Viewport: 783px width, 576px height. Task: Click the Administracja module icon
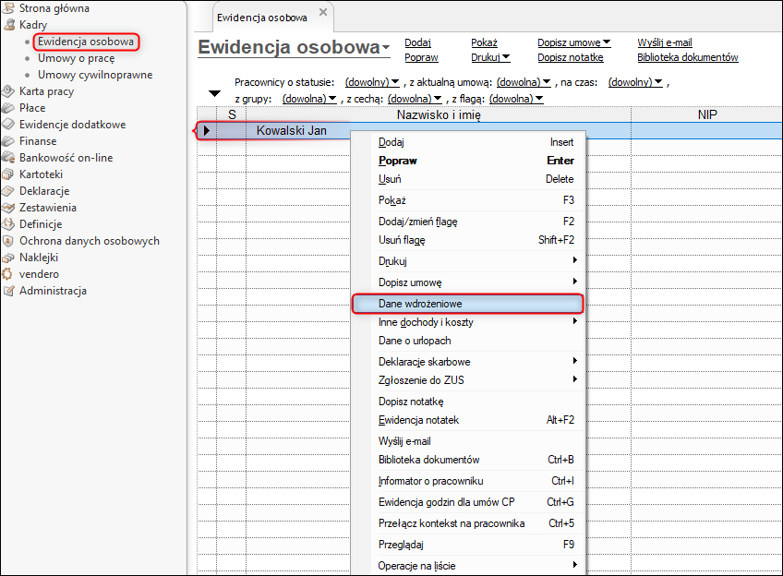(x=8, y=291)
